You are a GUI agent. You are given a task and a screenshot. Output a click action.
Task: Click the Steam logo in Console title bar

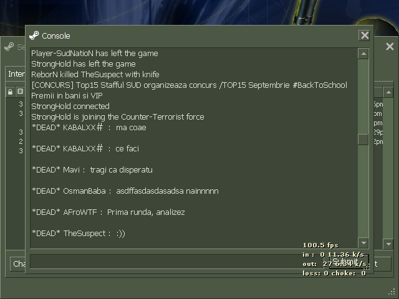click(34, 36)
